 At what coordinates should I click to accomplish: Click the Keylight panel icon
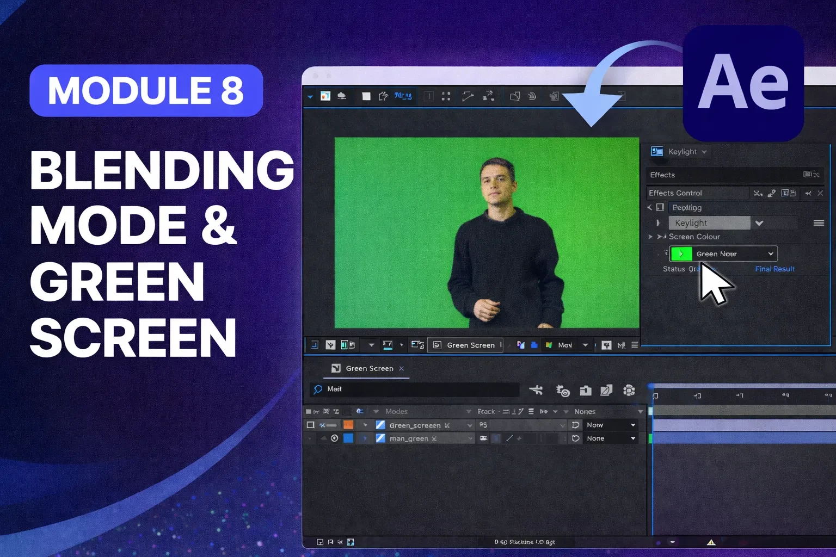pos(657,152)
